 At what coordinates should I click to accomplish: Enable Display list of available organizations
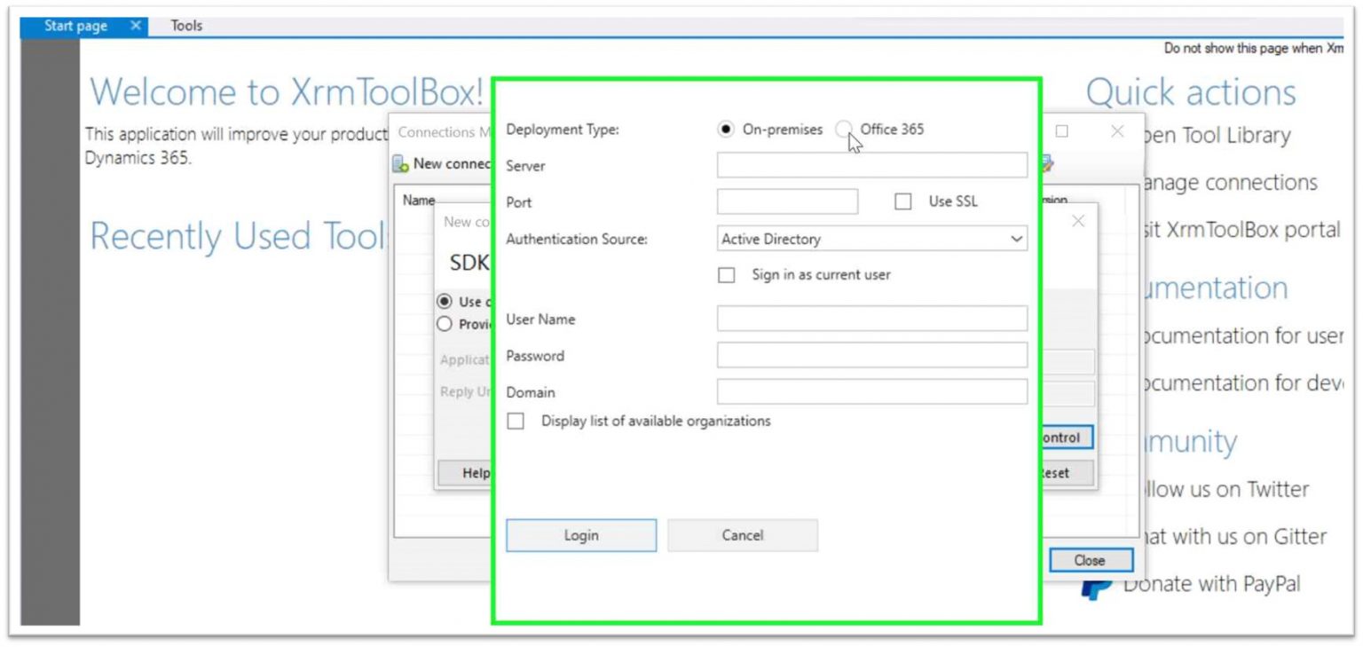(x=516, y=421)
